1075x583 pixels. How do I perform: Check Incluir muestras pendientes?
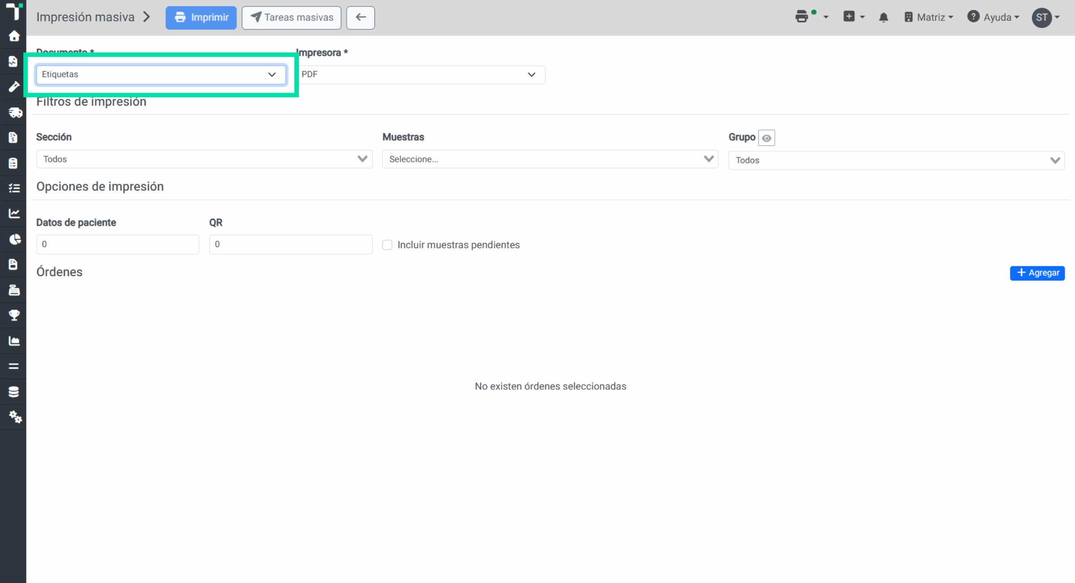[387, 245]
